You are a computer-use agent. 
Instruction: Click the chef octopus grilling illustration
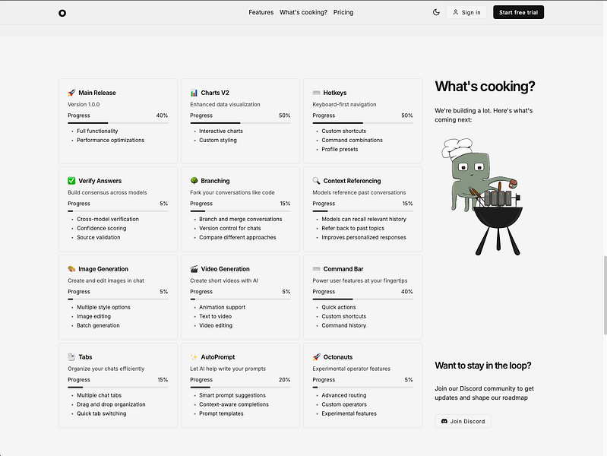[482, 196]
